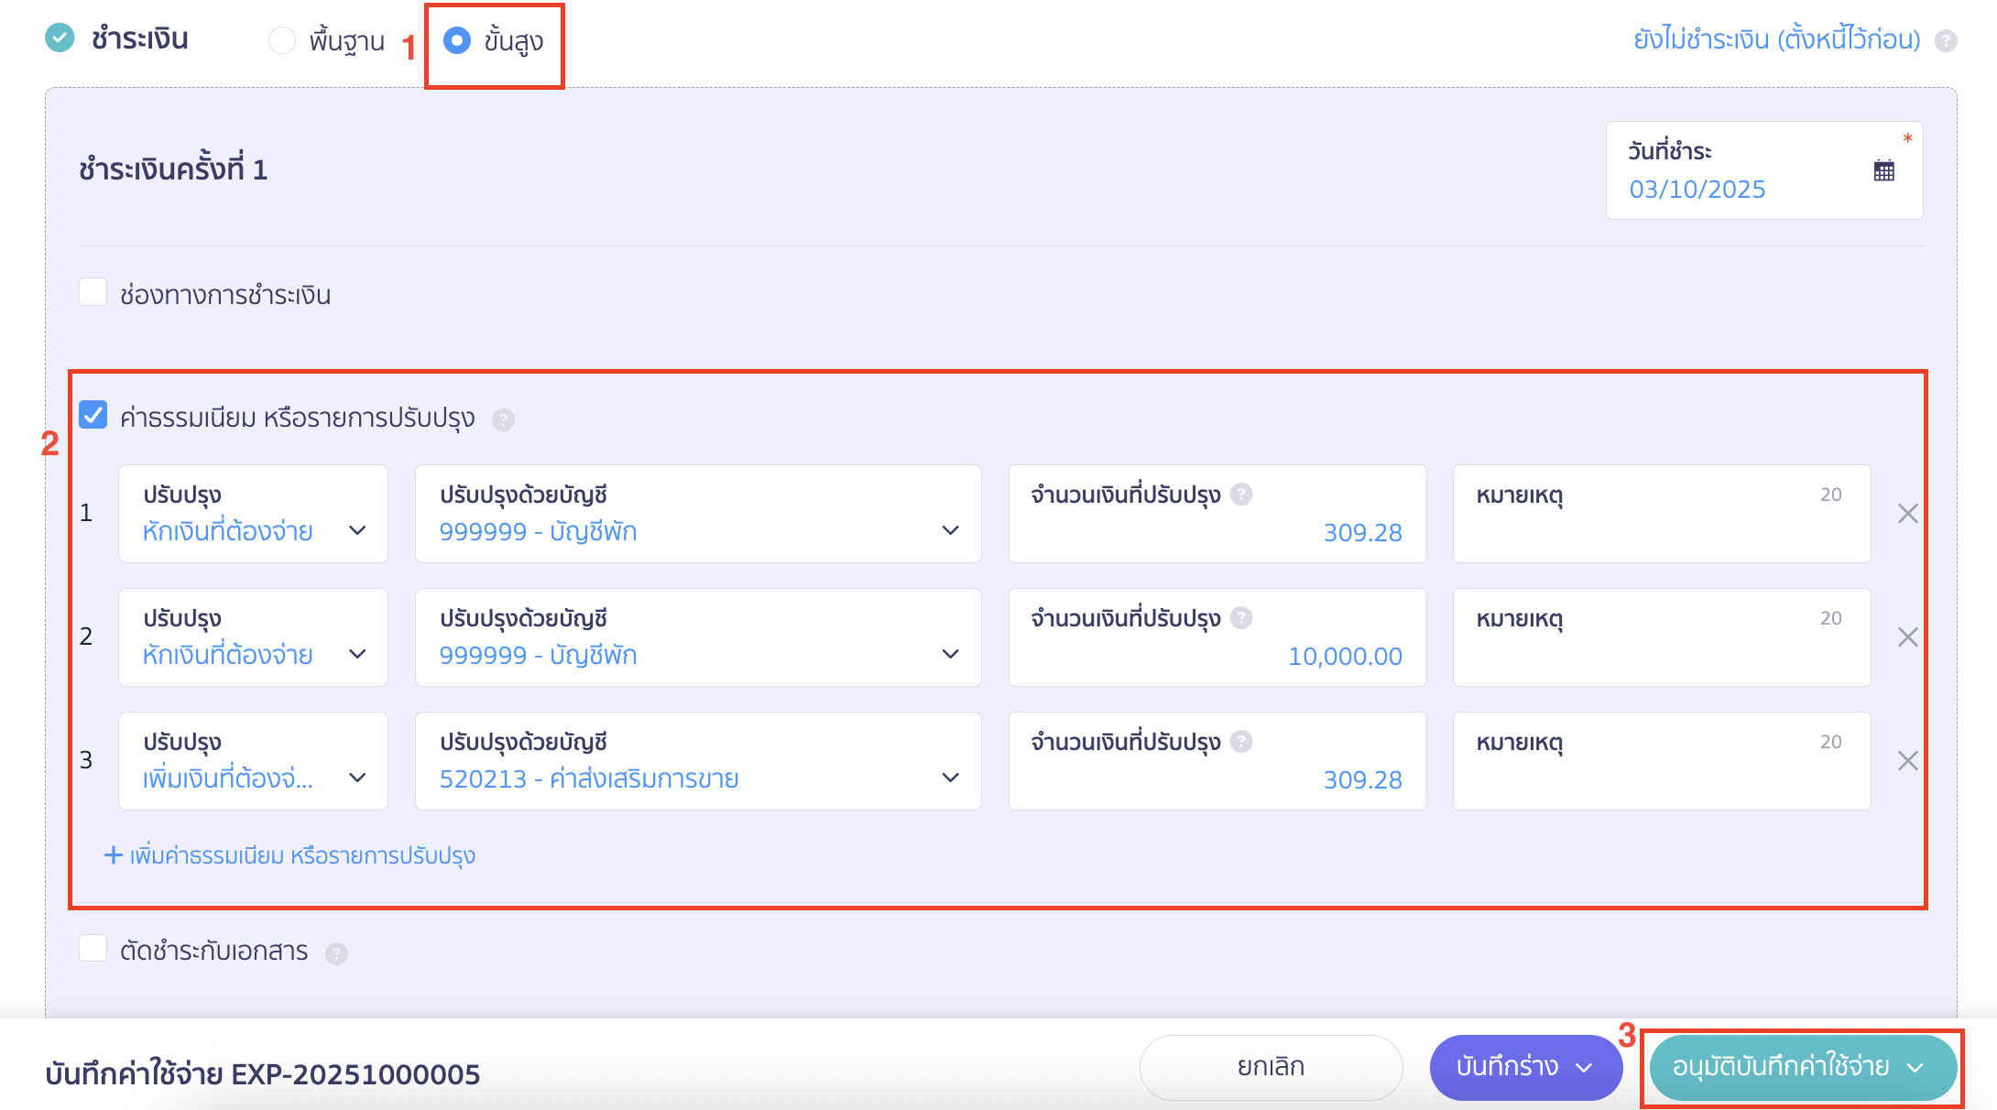Image resolution: width=1997 pixels, height=1110 pixels.
Task: Click the ยกเลิก button
Action: click(x=1271, y=1067)
